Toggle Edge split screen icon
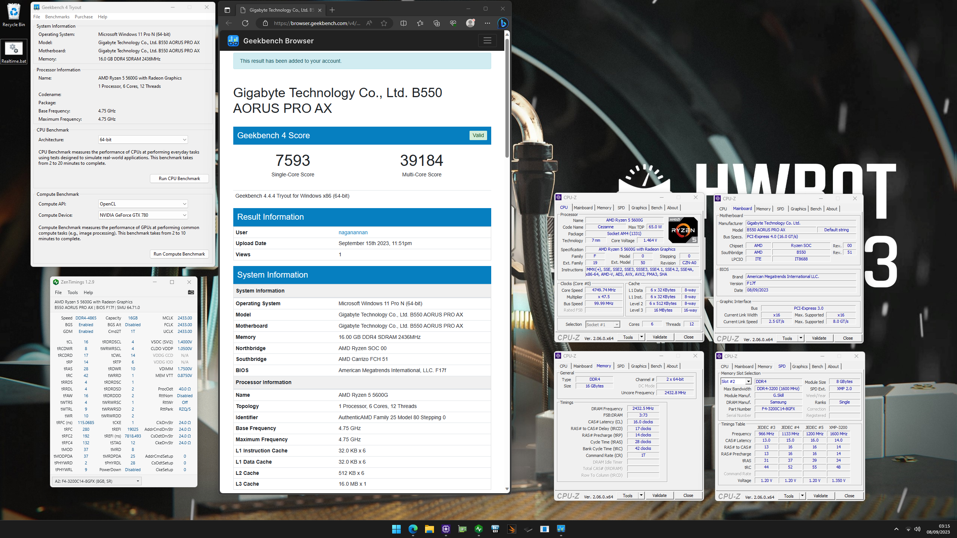Screen dimensions: 957x538 click(403, 23)
